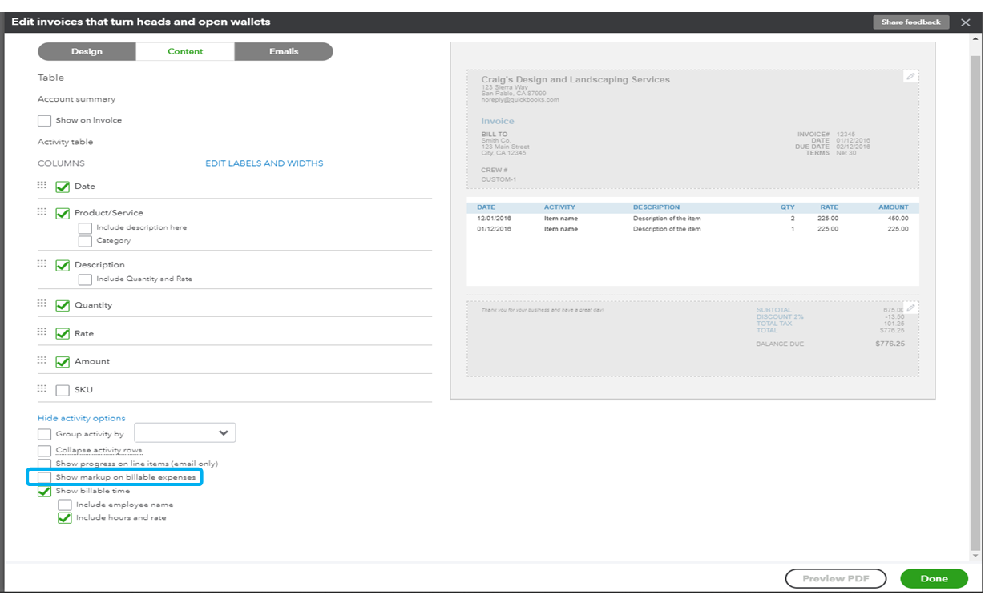Click the drag handle beside Product/Service column
985x599 pixels.
pos(42,211)
